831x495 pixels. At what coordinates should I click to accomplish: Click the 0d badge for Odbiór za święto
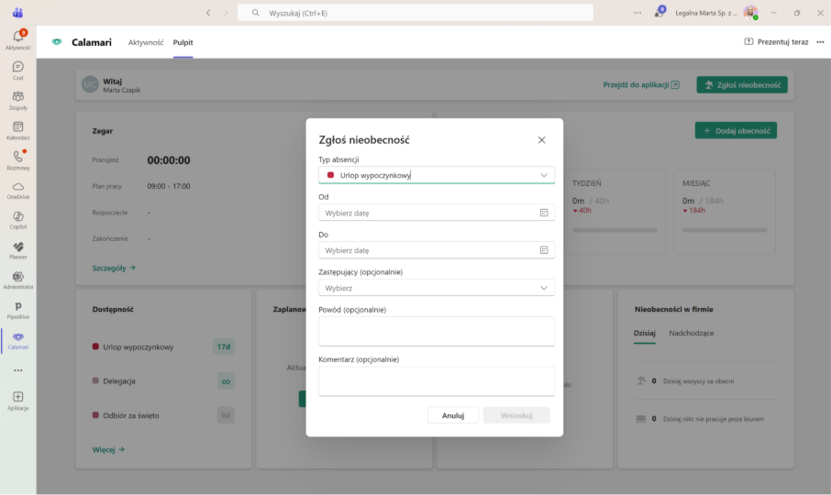pyautogui.click(x=226, y=415)
